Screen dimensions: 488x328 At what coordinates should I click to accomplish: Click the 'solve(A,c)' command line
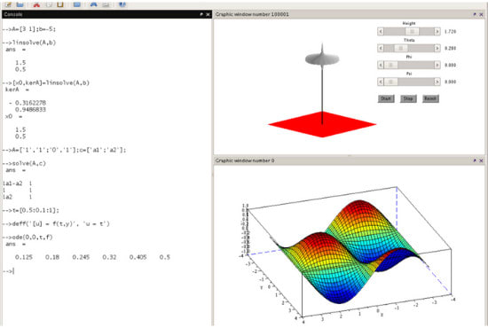point(24,163)
